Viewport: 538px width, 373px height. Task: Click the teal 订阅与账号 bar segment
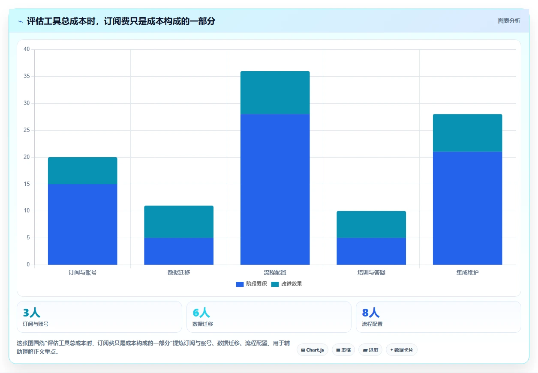[82, 170]
